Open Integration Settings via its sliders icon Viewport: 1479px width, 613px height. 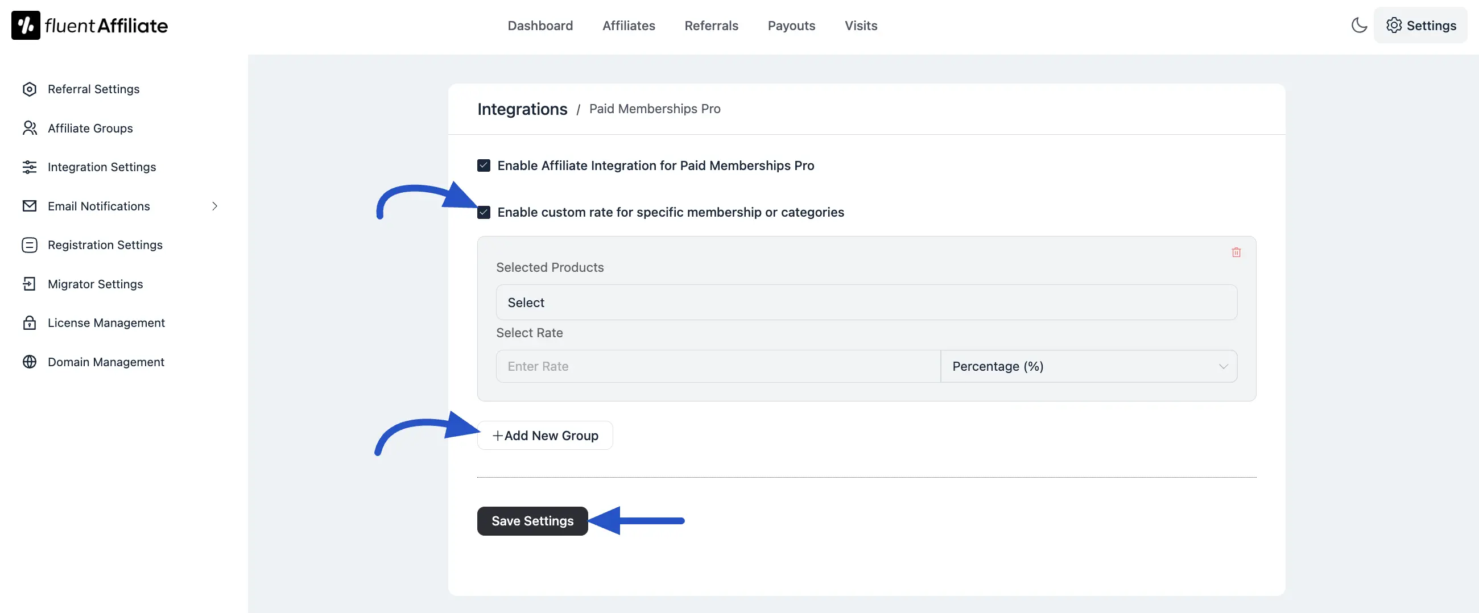(x=29, y=167)
